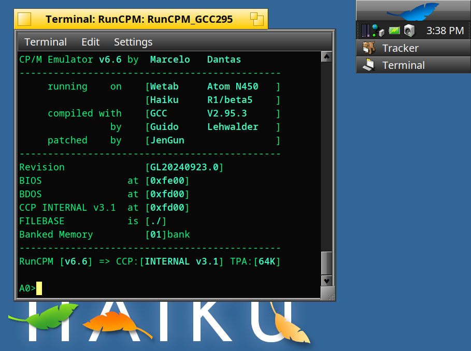Click the volume speaker tray icon

pos(409,31)
